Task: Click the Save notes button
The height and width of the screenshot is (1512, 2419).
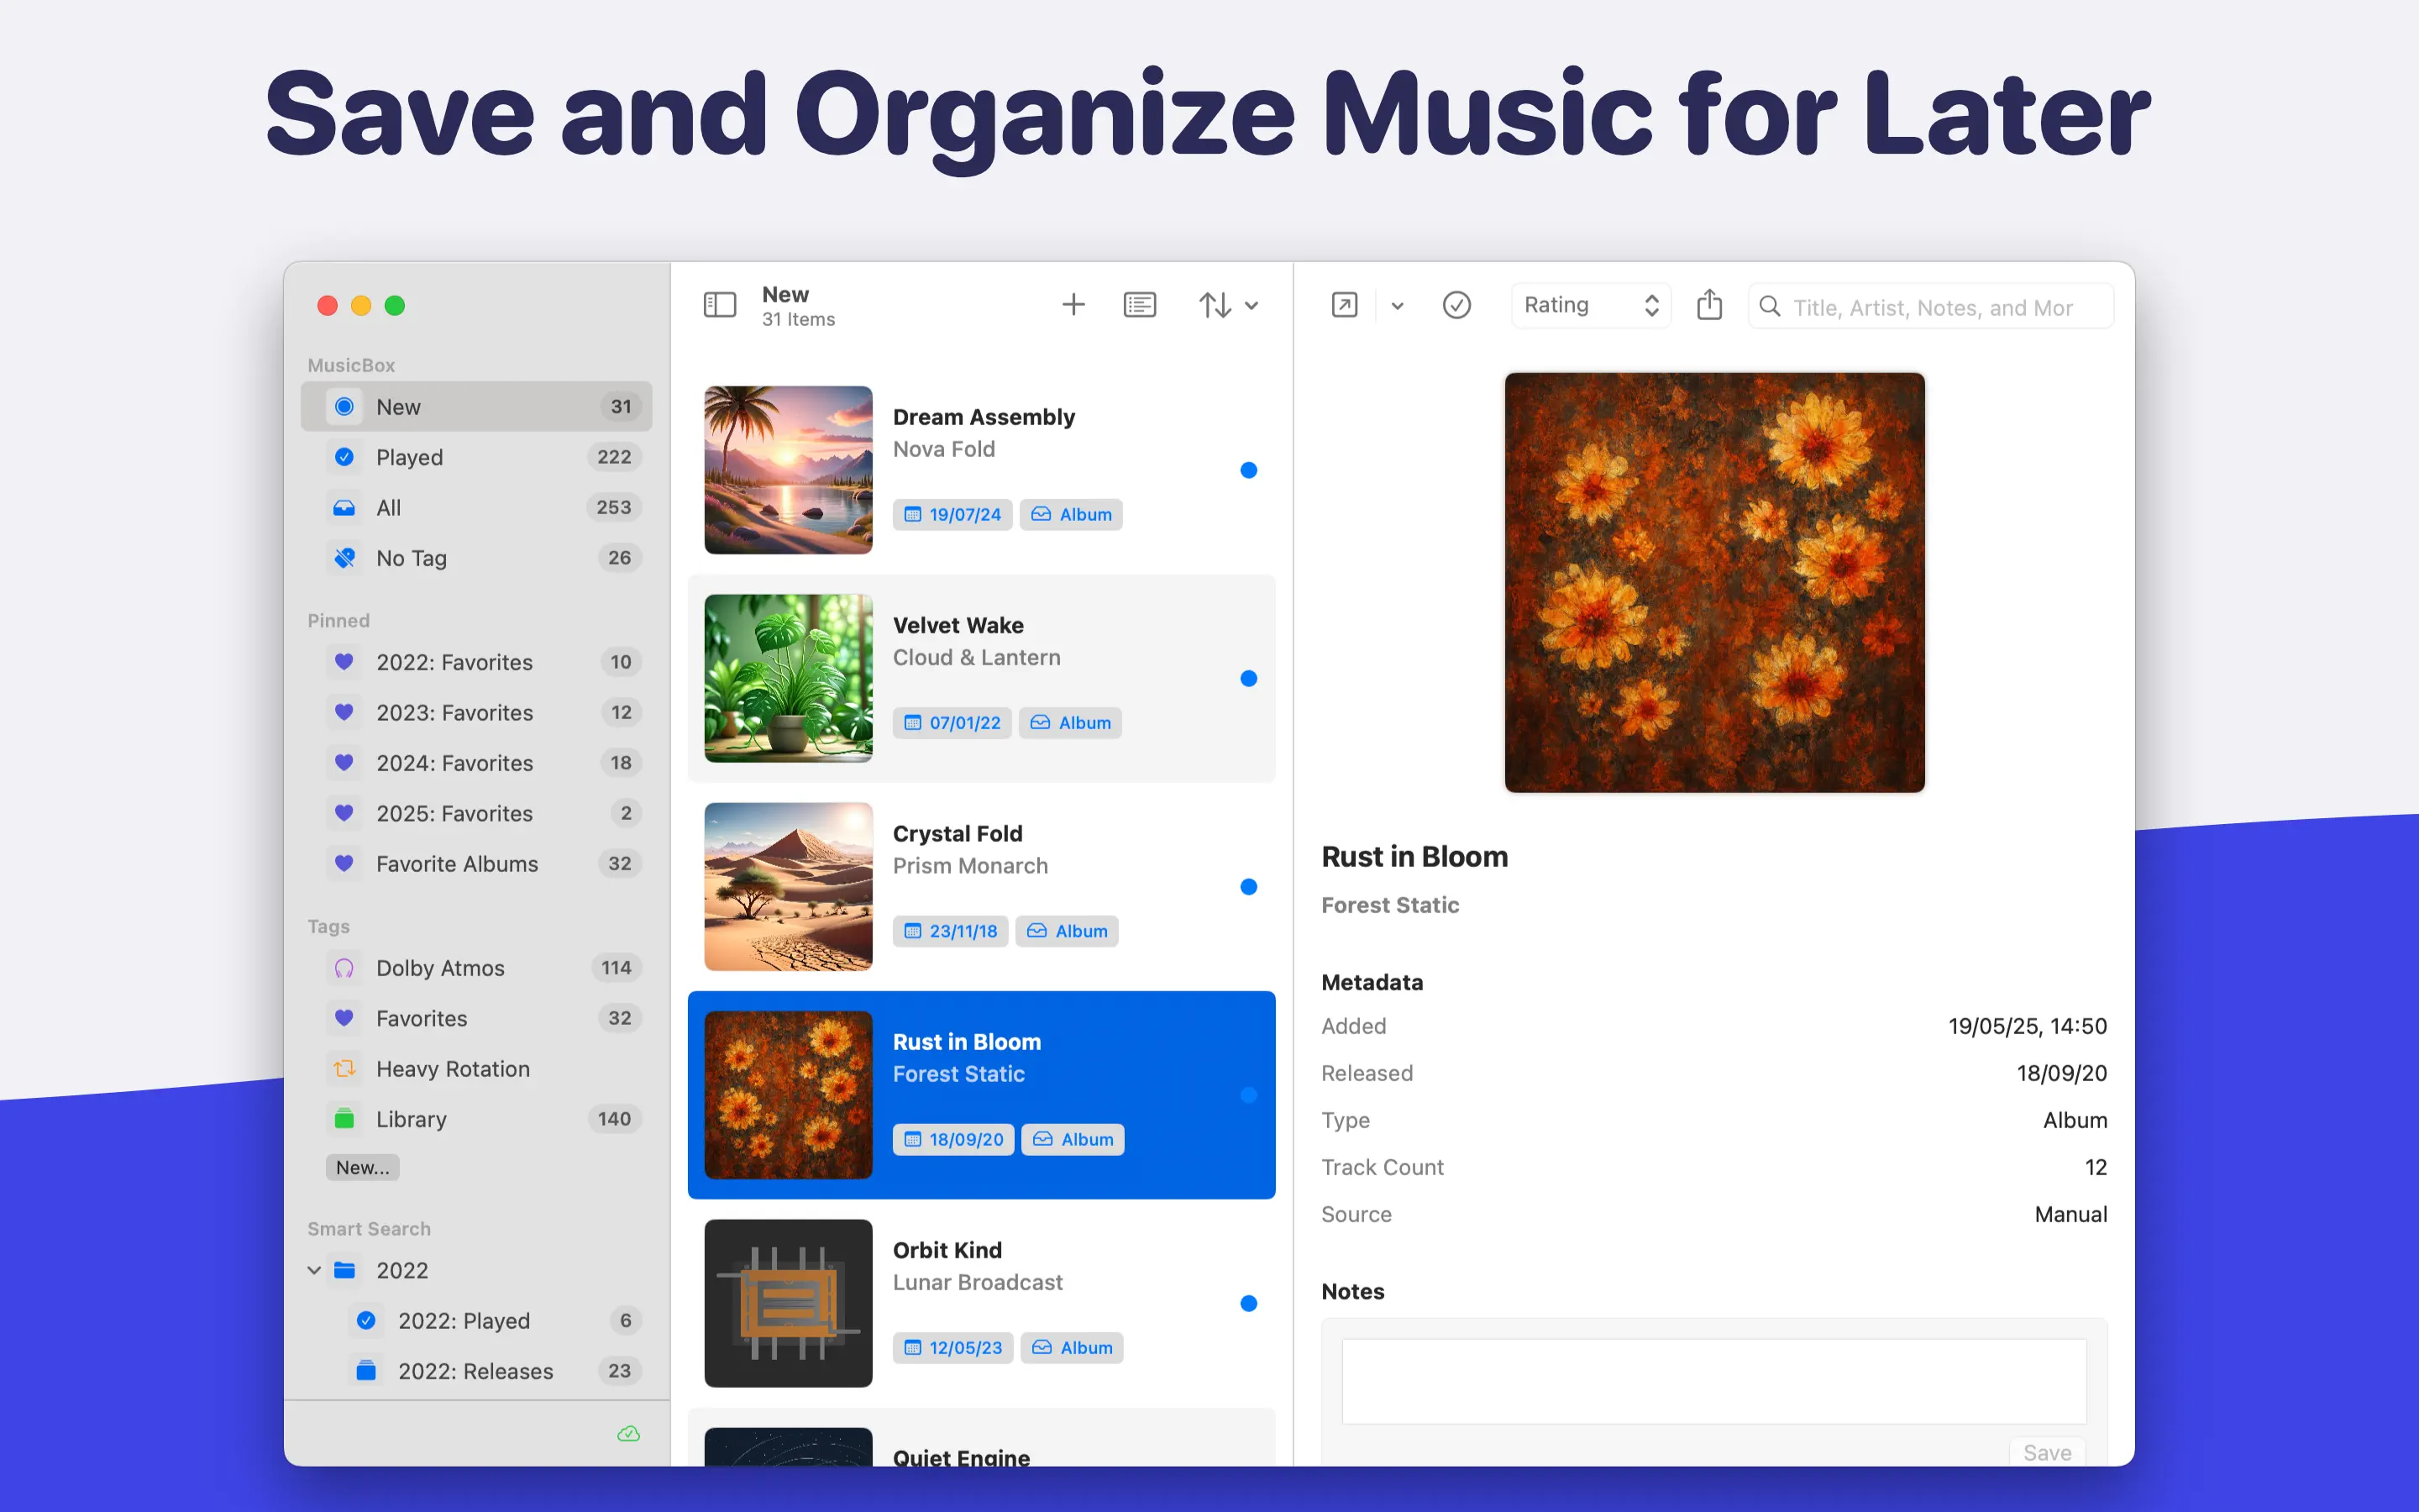Action: point(2046,1452)
